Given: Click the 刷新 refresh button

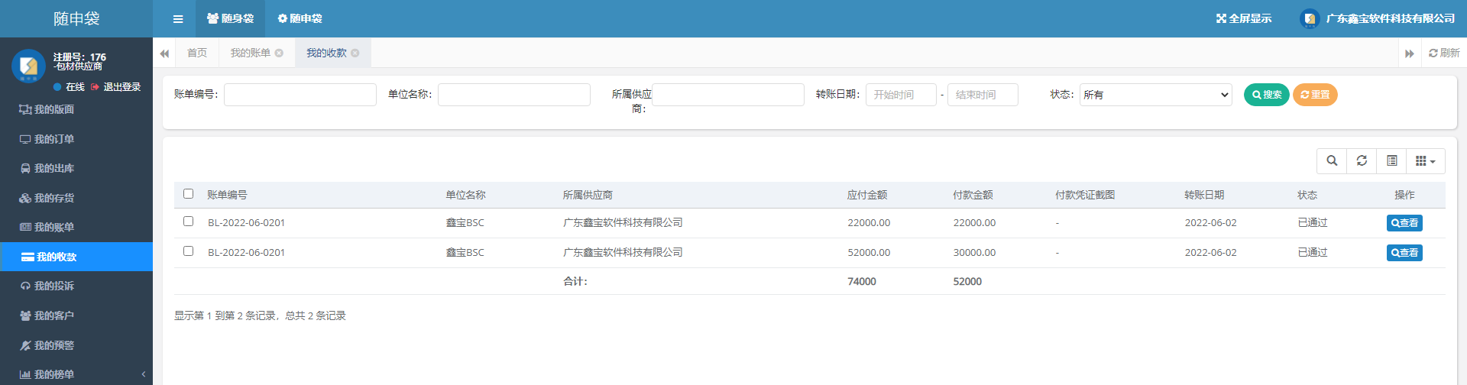Looking at the screenshot, I should point(1444,53).
